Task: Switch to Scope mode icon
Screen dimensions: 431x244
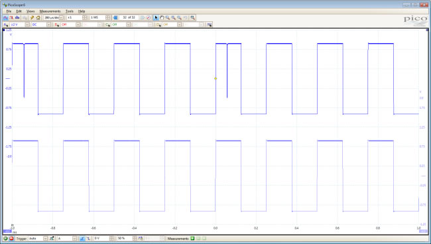Action: (5, 18)
